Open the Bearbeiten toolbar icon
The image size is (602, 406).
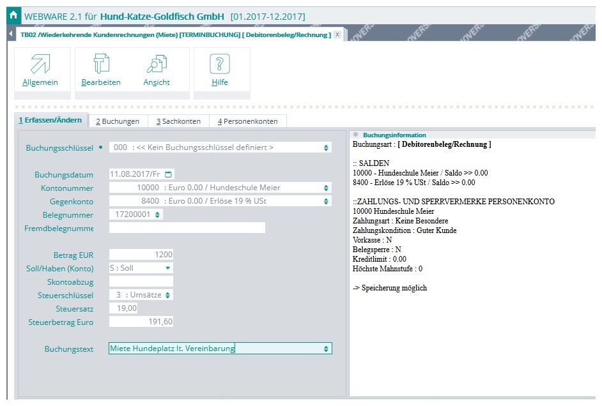(101, 71)
